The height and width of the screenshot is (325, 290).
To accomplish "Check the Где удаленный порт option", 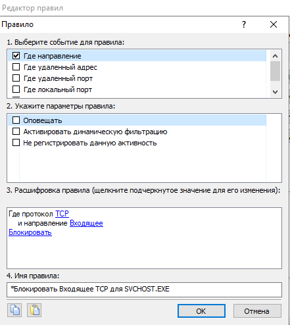I will (16, 78).
